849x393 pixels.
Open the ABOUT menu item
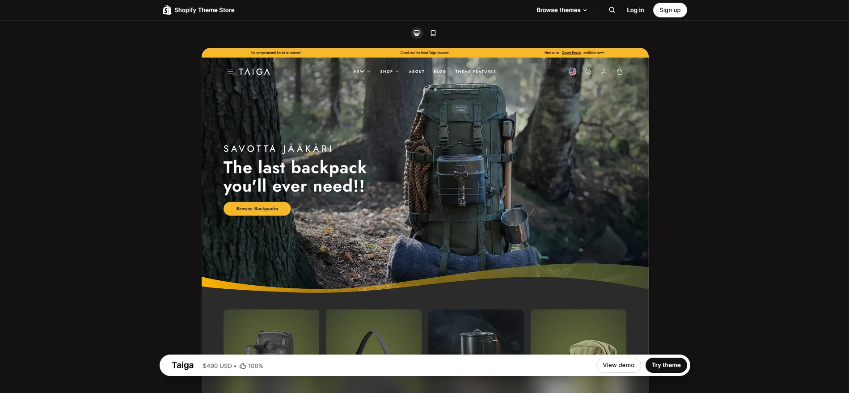coord(416,72)
